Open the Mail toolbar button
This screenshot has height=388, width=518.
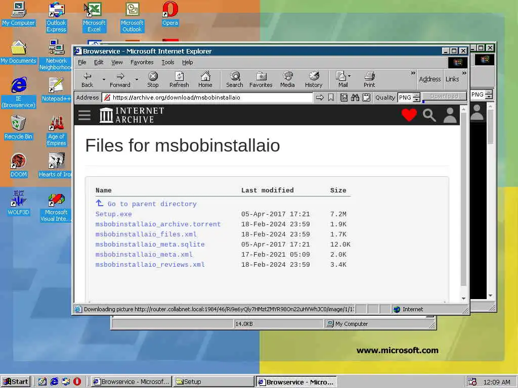coord(341,79)
